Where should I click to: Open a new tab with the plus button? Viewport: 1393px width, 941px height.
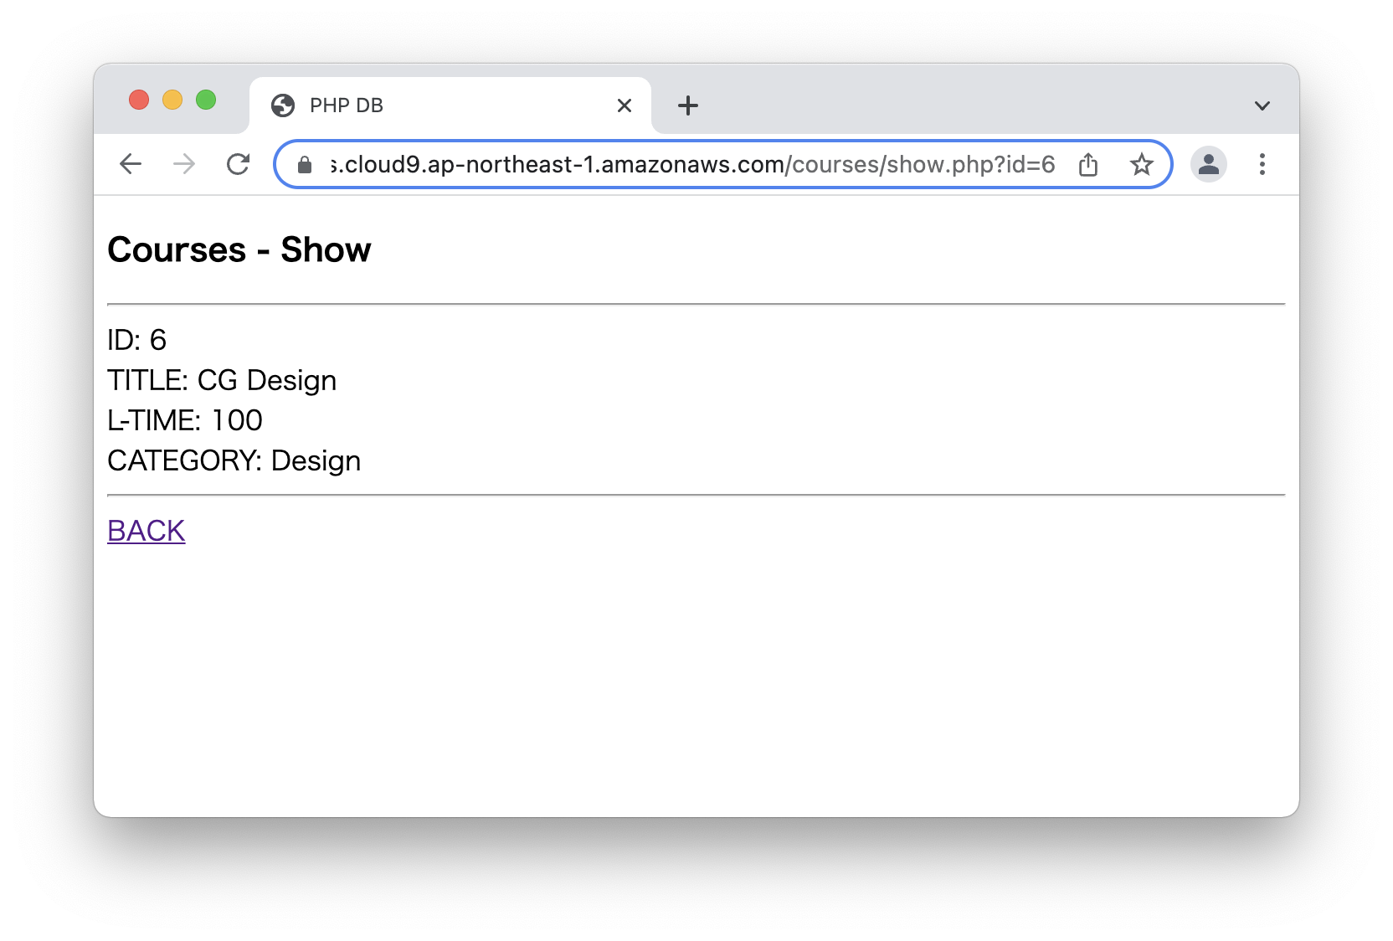click(687, 105)
